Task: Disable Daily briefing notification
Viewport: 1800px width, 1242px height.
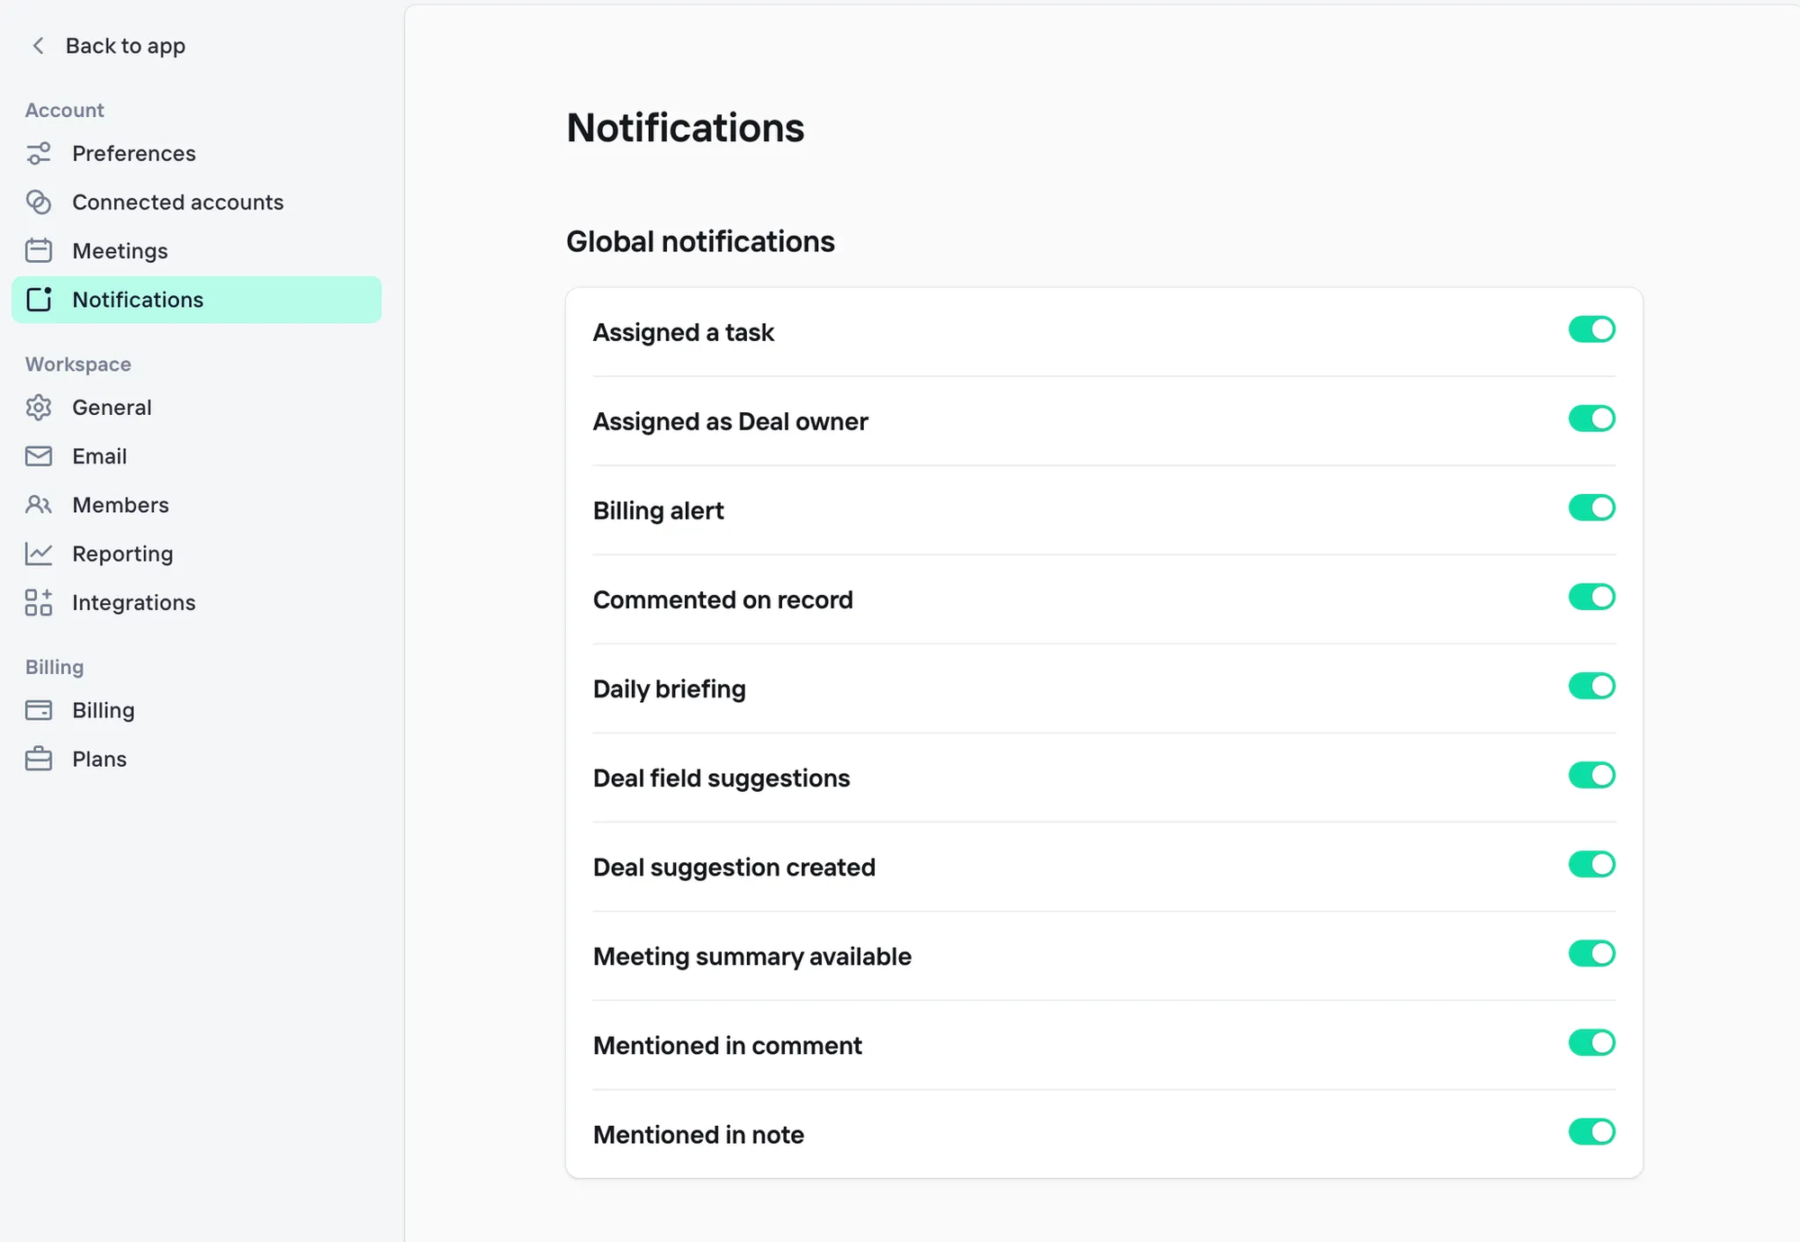Action: click(x=1591, y=686)
